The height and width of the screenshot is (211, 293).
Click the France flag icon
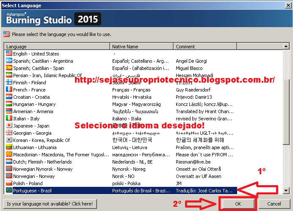9,89
